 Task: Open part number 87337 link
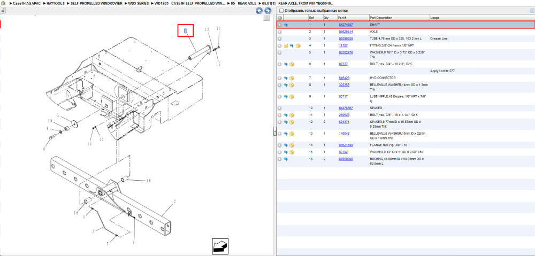click(343, 64)
